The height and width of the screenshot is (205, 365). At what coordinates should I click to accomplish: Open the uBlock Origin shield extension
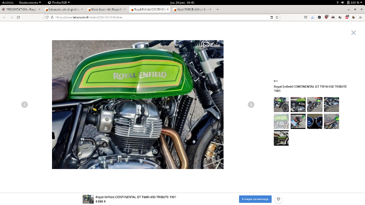point(326,17)
